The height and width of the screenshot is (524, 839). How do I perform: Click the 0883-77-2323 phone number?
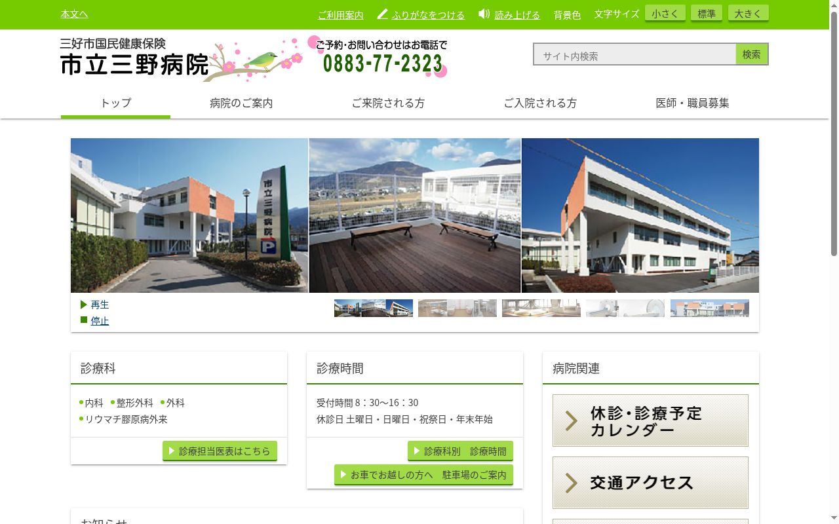tap(383, 64)
